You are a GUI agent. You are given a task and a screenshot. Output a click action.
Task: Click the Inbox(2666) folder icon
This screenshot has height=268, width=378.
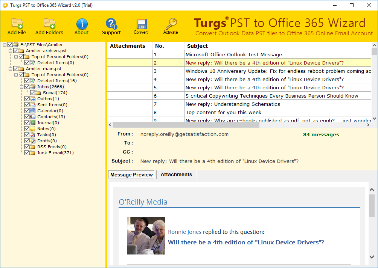(x=33, y=87)
